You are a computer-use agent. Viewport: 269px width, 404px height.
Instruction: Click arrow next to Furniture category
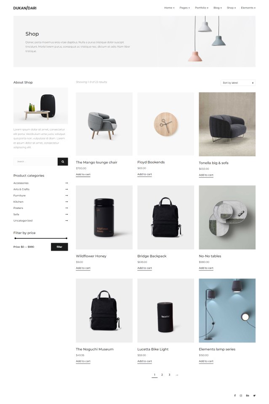pyautogui.click(x=67, y=195)
